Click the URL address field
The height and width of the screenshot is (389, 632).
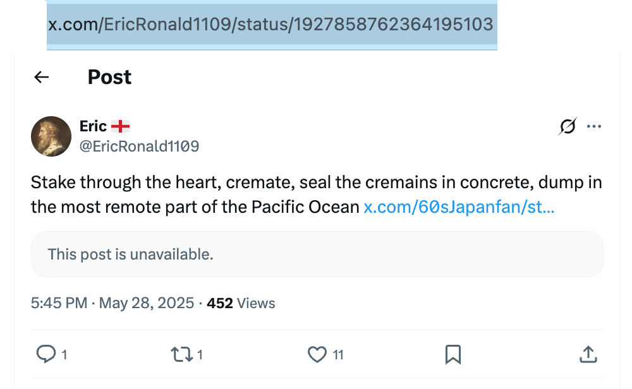272,25
